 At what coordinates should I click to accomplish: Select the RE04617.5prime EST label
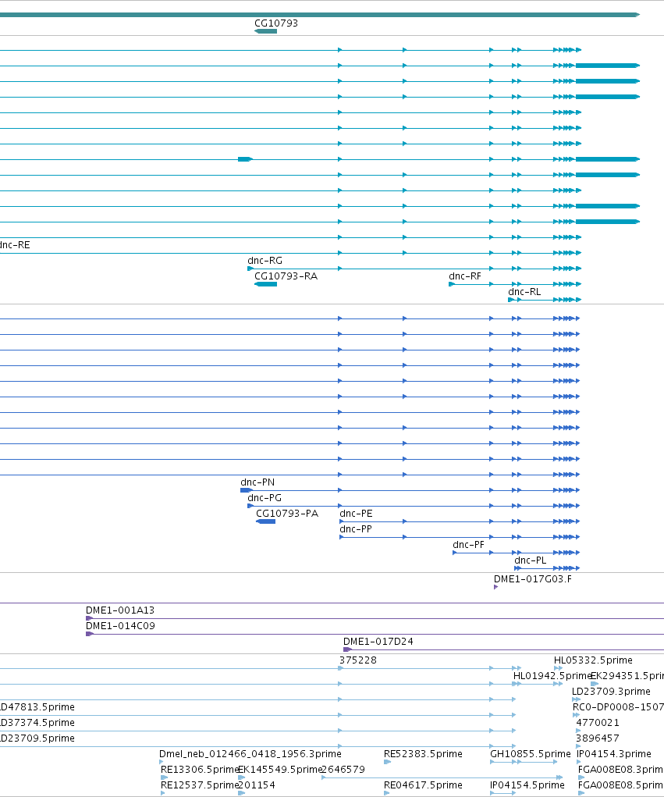click(x=423, y=786)
